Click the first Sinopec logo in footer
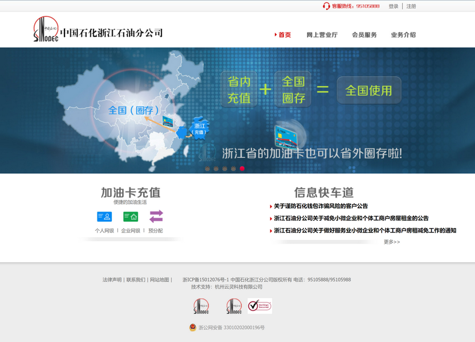This screenshot has height=342, width=475. (201, 307)
